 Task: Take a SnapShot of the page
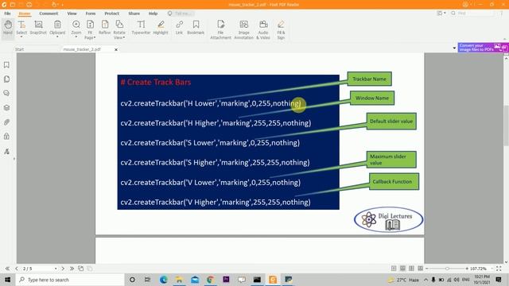point(38,27)
